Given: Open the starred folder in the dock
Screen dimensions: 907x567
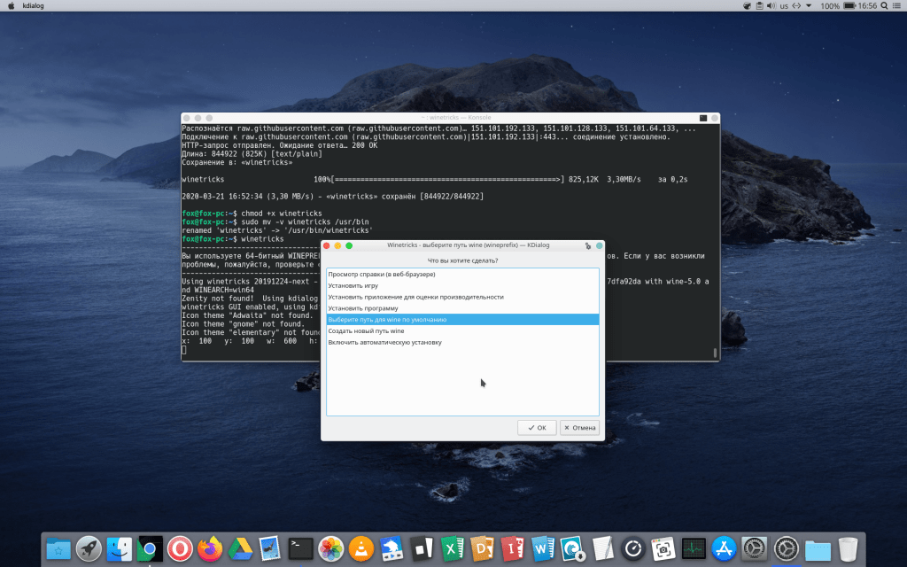Looking at the screenshot, I should point(58,548).
